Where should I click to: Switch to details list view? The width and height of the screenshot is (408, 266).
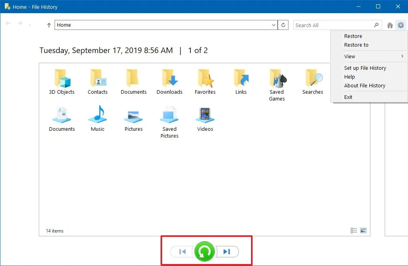pos(353,231)
